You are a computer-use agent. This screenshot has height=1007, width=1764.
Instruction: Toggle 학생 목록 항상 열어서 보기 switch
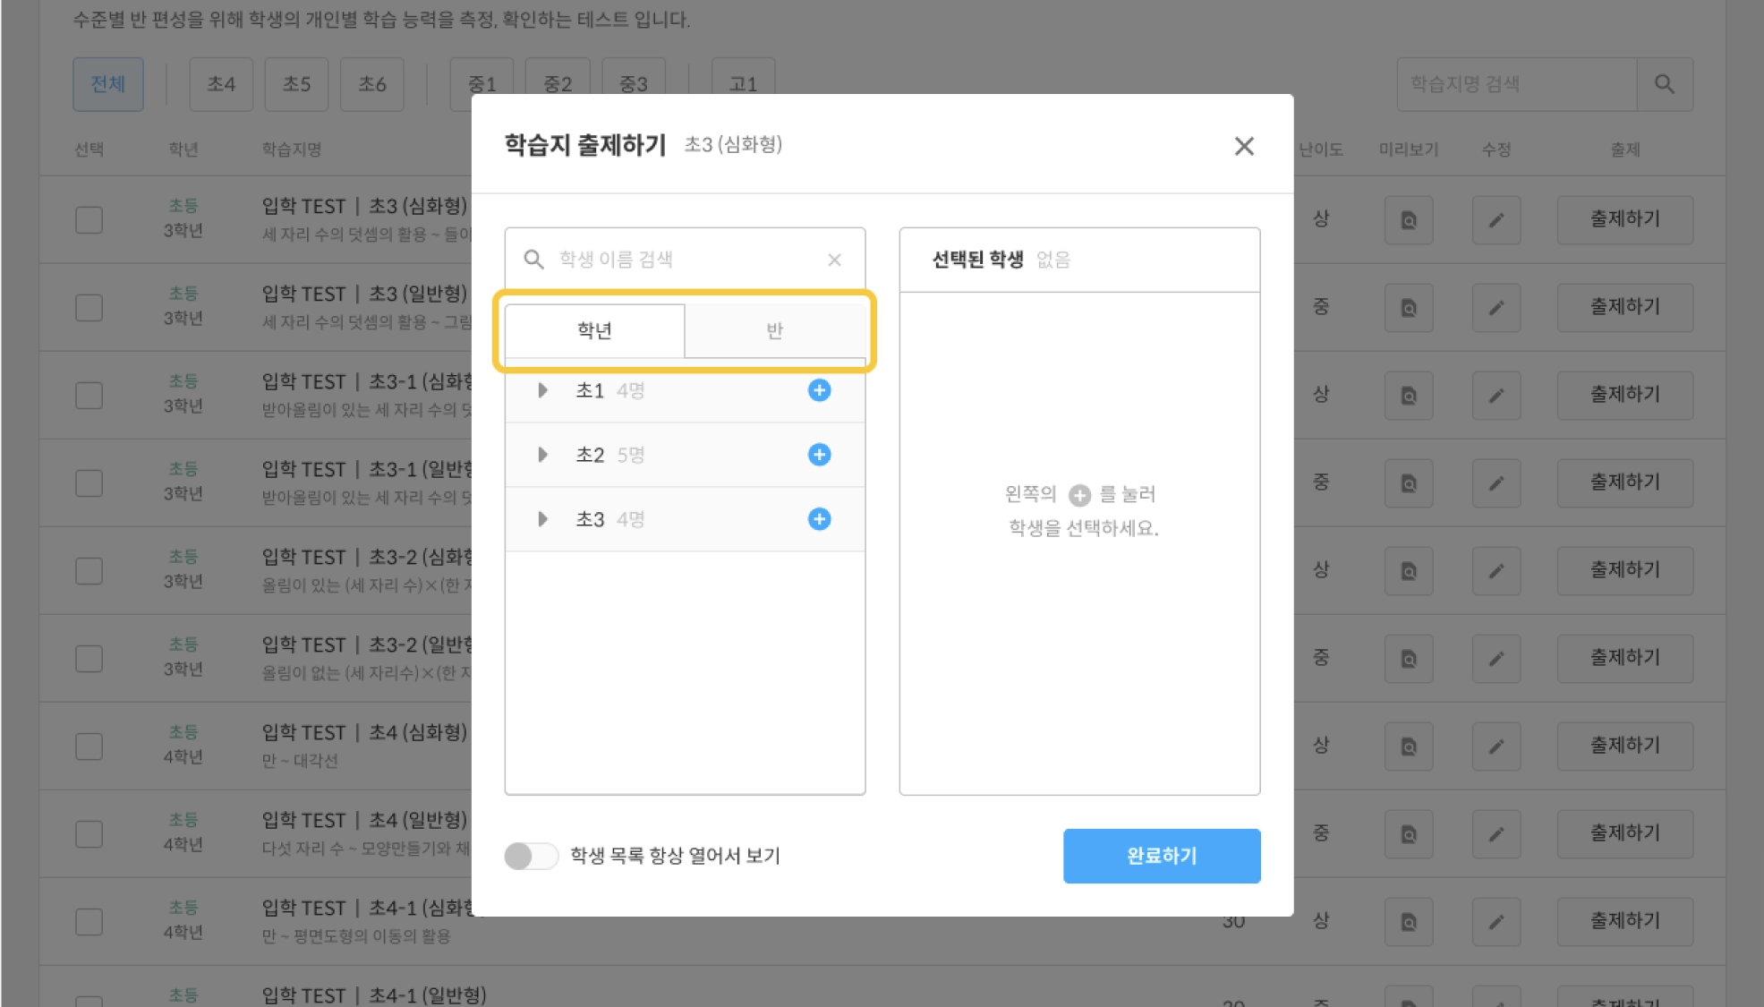[531, 856]
